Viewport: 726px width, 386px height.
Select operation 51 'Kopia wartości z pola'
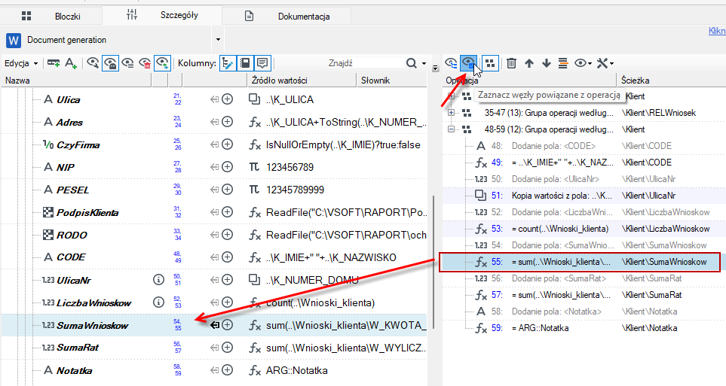click(x=584, y=196)
